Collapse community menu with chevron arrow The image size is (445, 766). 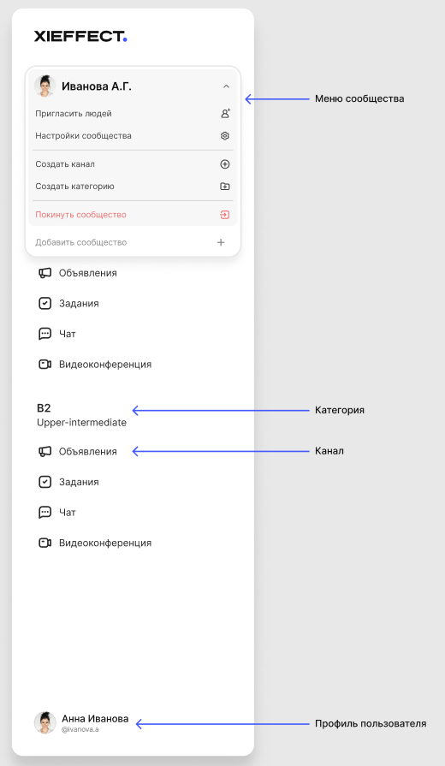coord(226,86)
